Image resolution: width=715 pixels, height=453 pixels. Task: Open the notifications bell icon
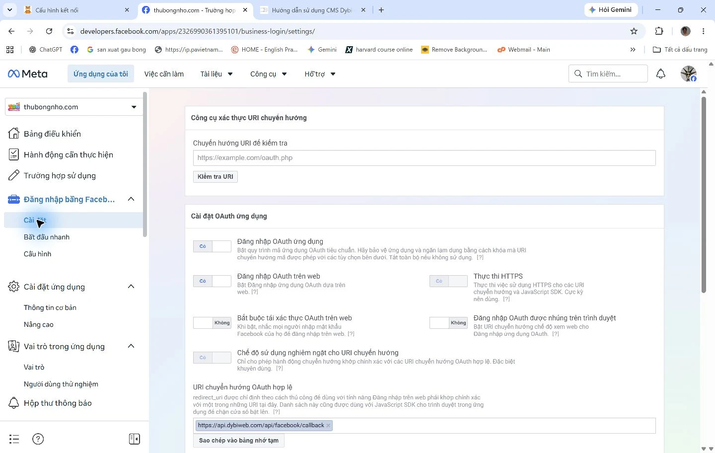[661, 74]
